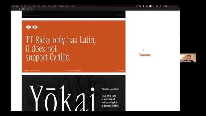Select the "TT Ricks only has Latin" headline

point(61,40)
